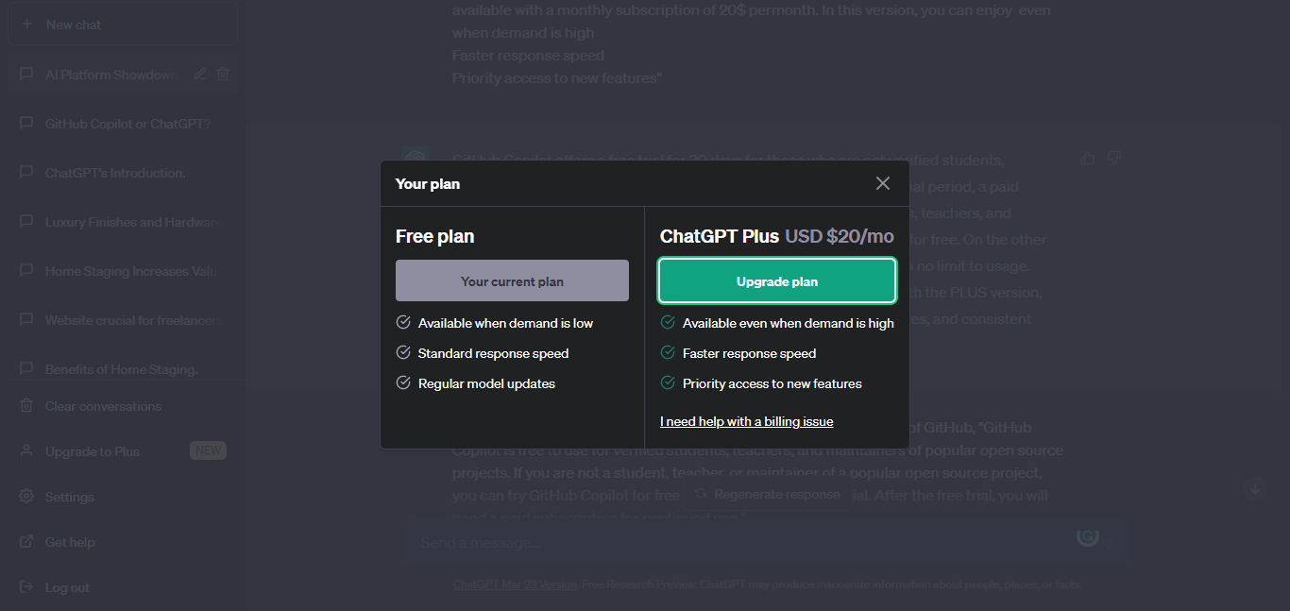1290x611 pixels.
Task: Click the scroll to bottom arrow icon
Action: [x=1254, y=489]
